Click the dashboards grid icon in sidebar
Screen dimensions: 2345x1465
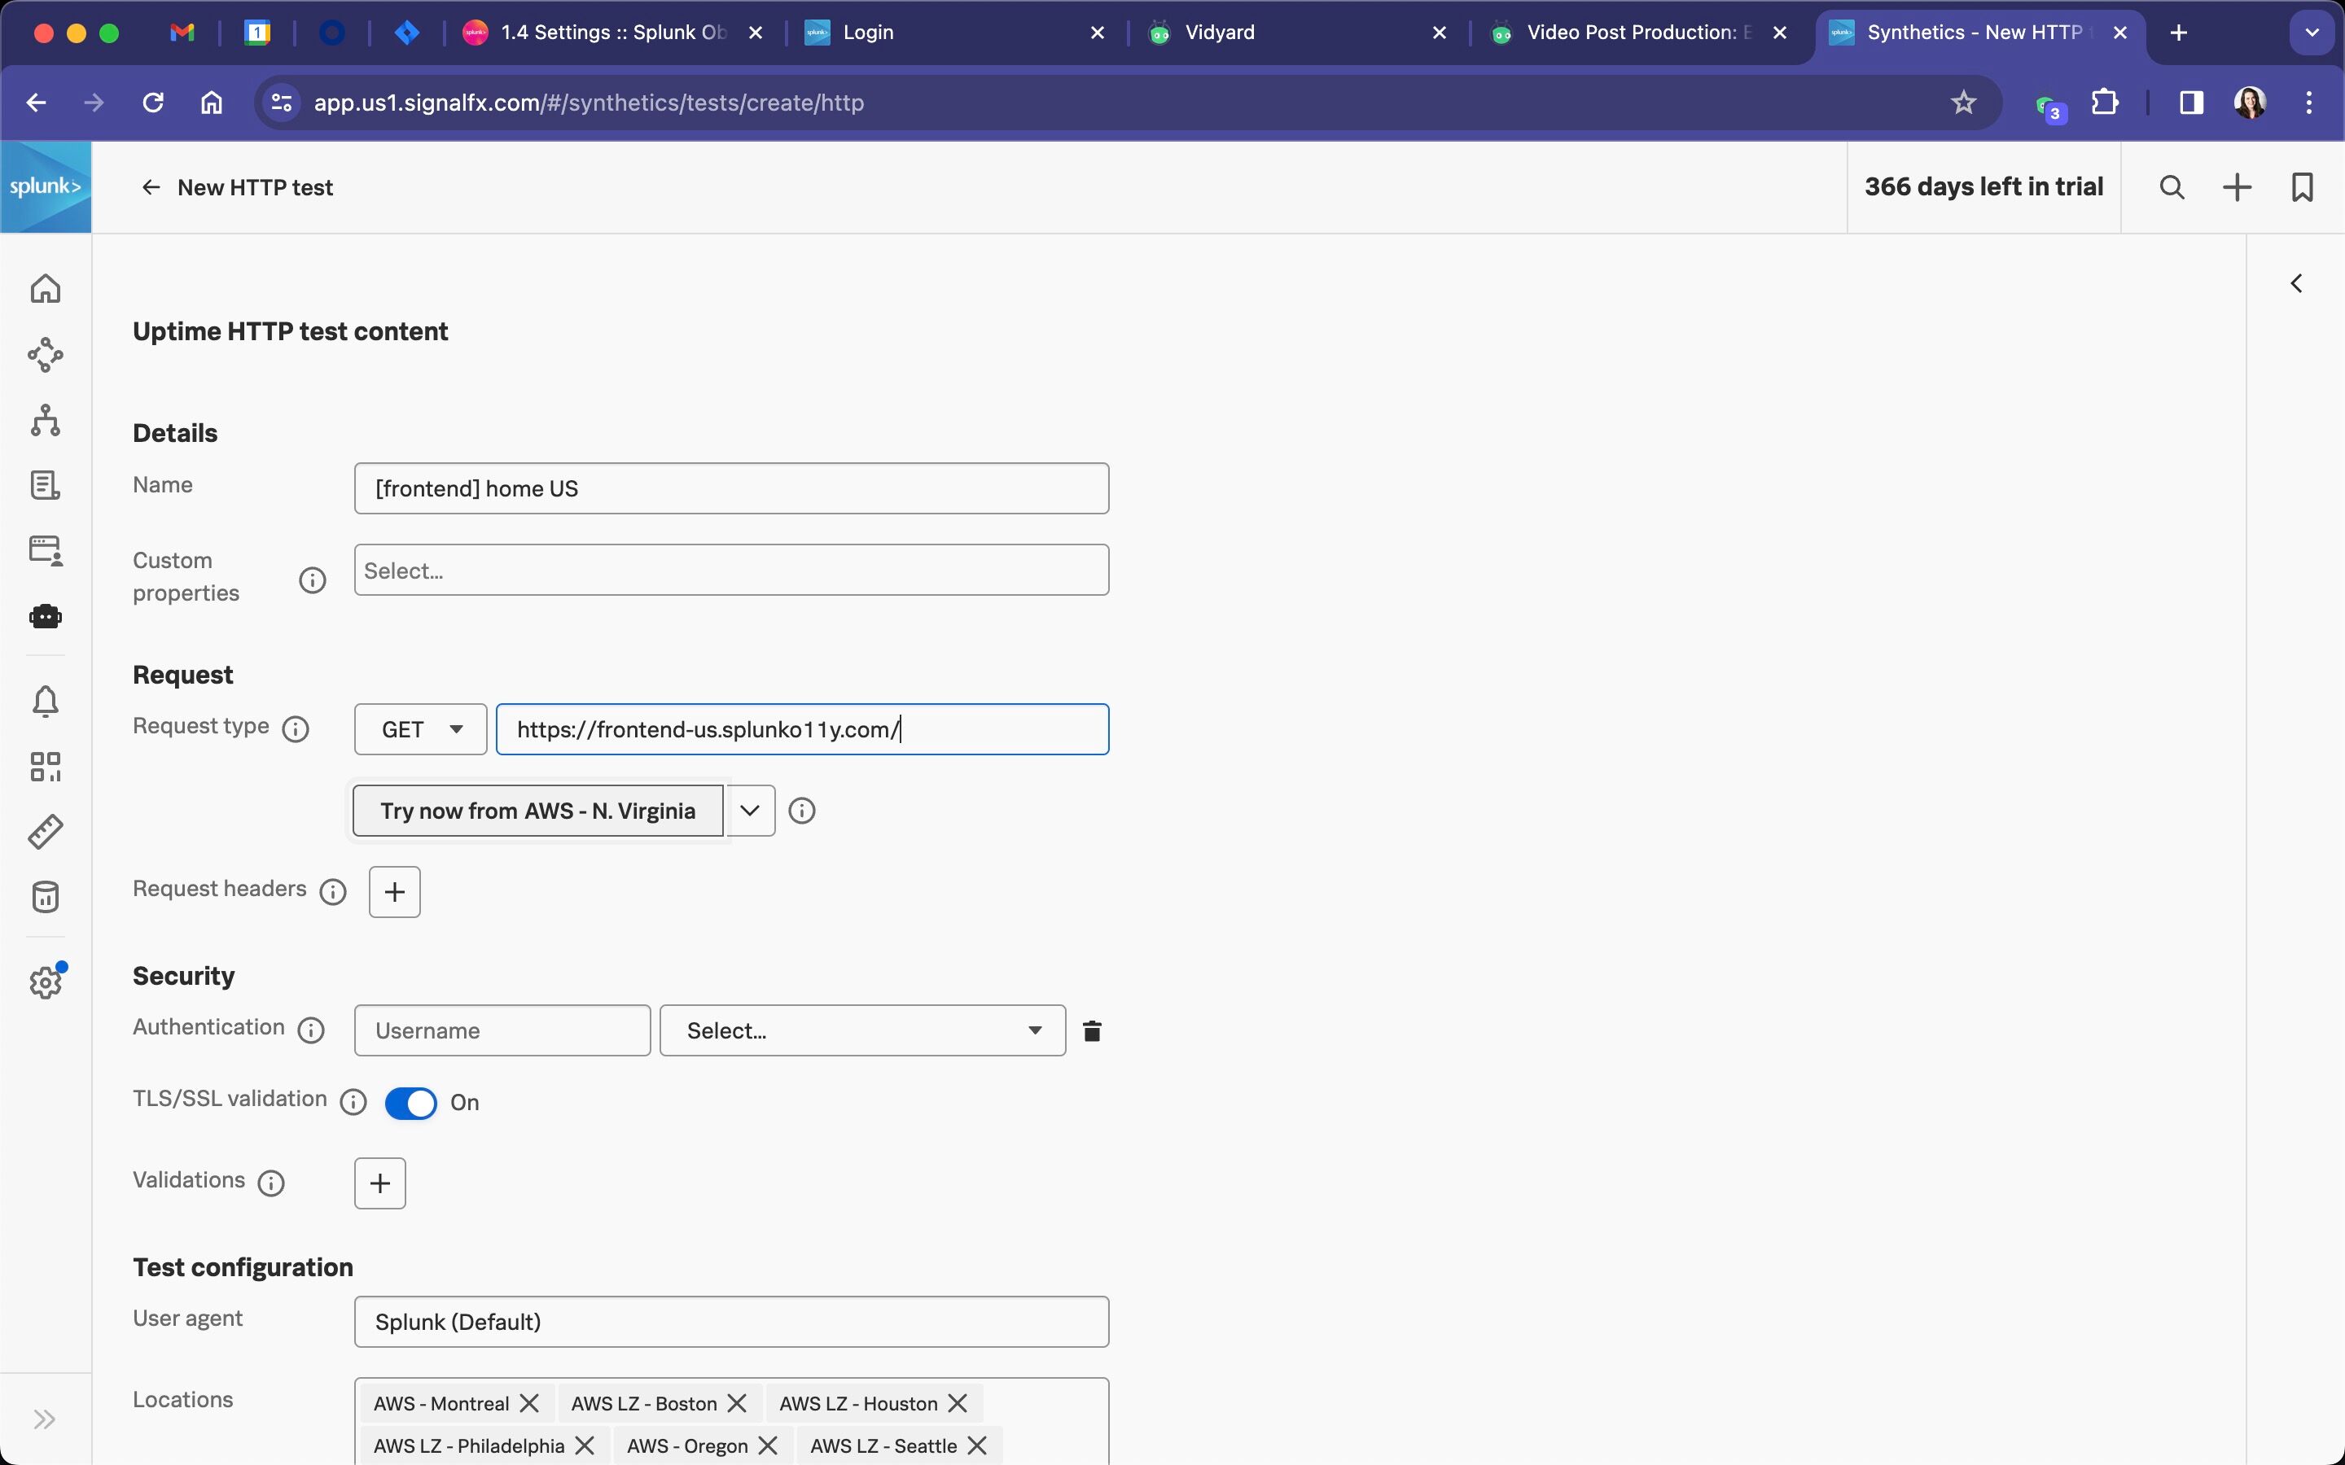pos(46,767)
